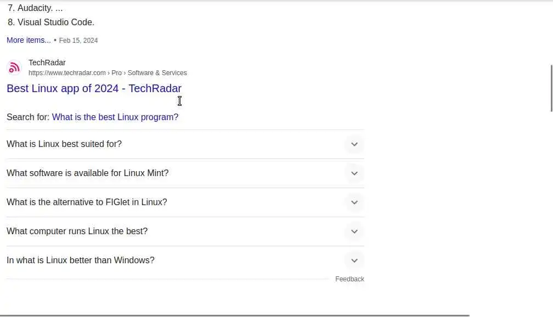553x317 pixels.
Task: Click chevron beside 'In what is Linux better than Windows?'
Action: (x=354, y=261)
